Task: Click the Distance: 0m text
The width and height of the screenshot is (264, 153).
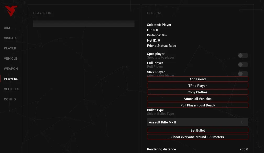Action: [x=157, y=35]
